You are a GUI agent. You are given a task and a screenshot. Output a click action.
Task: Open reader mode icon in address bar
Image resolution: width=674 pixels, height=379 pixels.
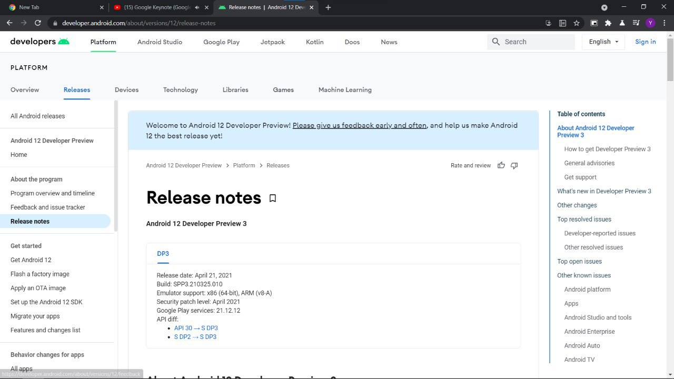562,23
